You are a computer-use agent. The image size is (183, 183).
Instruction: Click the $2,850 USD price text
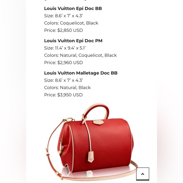(70, 30)
